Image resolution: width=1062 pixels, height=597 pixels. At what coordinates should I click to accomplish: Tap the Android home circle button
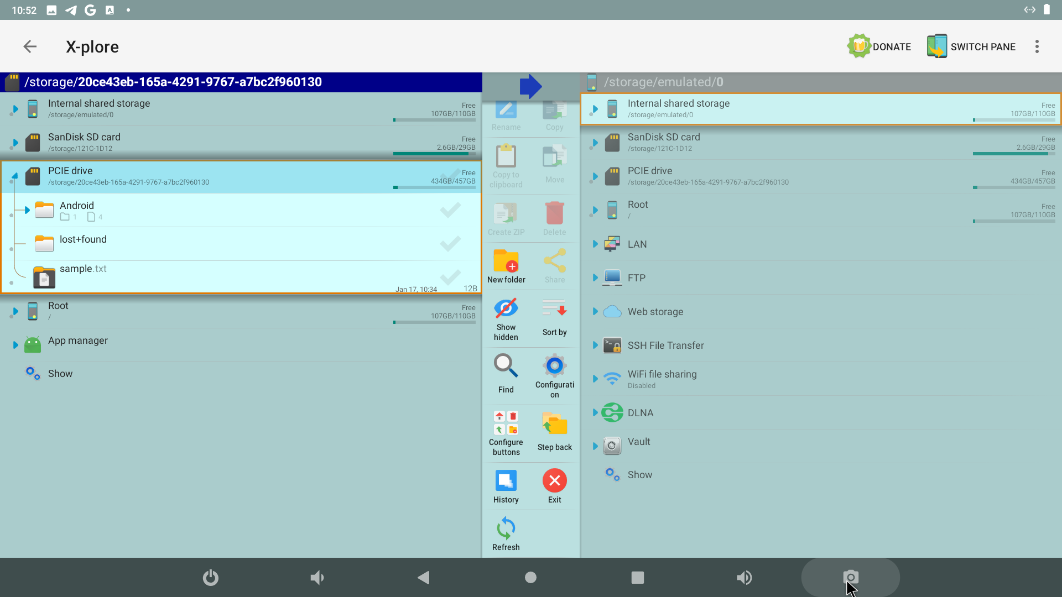tap(530, 578)
